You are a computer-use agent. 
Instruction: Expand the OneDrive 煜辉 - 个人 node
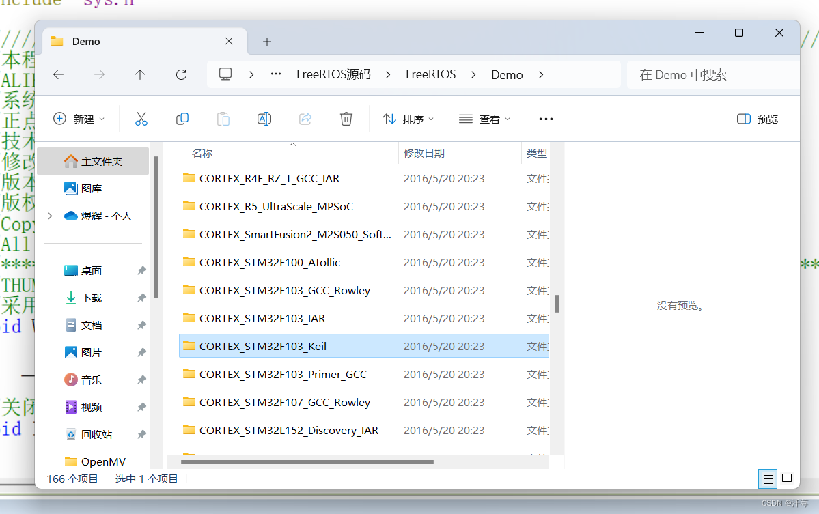tap(50, 216)
